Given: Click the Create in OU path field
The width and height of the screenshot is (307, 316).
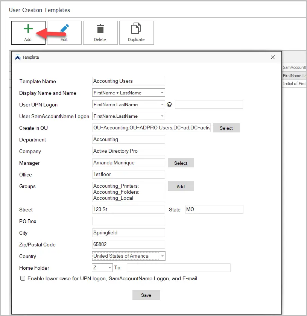Looking at the screenshot, I should point(151,128).
